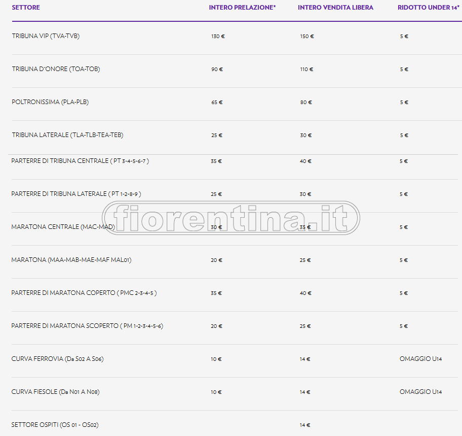Select the TRIBUNA VIP (TVA-TVB) row label

(46, 36)
